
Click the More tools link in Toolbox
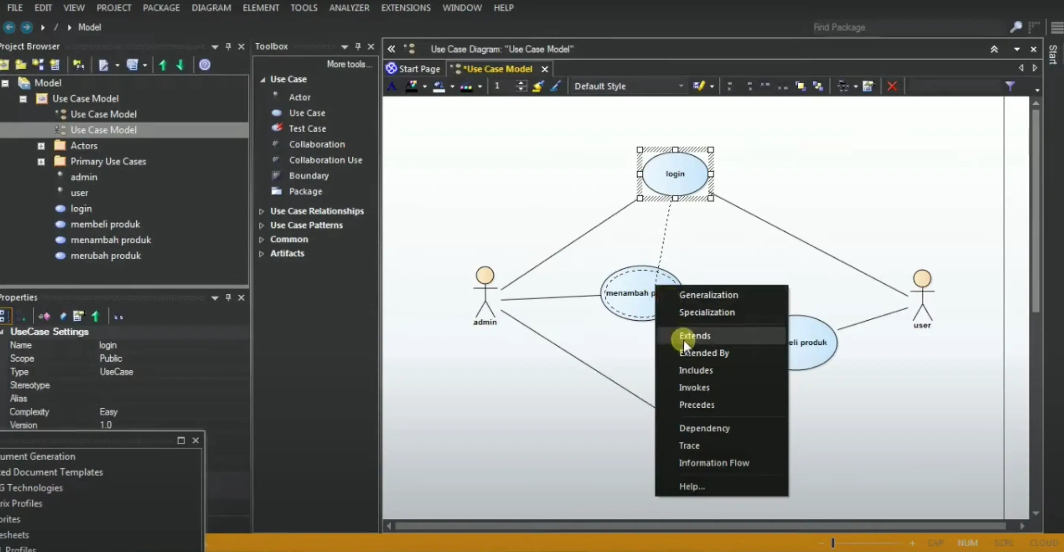tap(349, 64)
